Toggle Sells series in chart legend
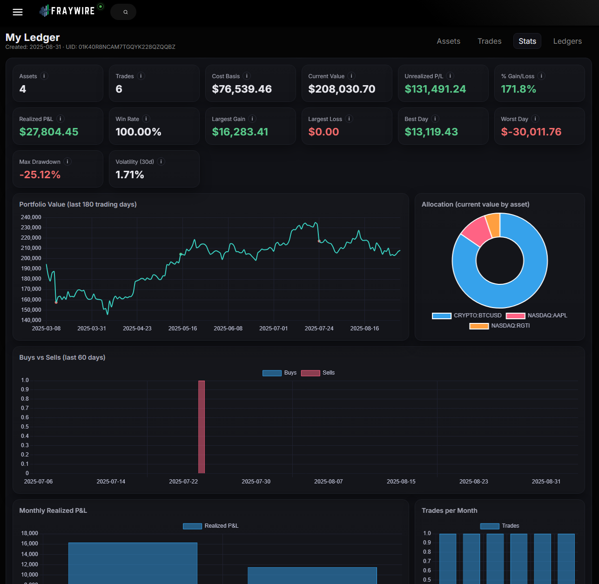The height and width of the screenshot is (584, 599). pyautogui.click(x=318, y=373)
